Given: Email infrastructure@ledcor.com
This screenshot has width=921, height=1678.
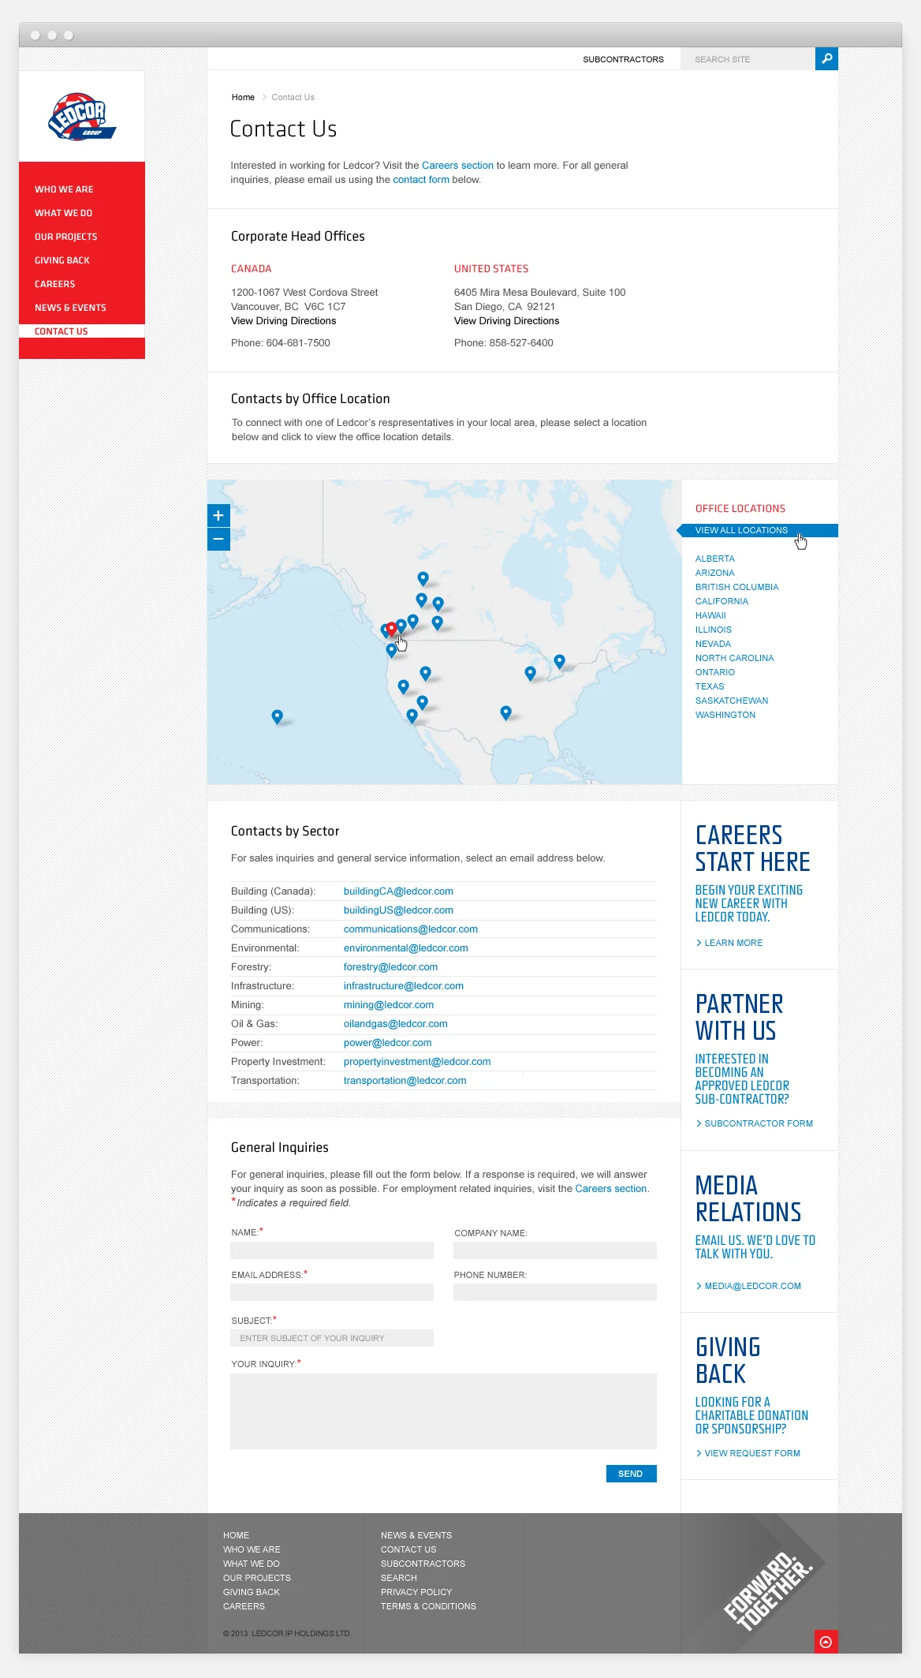Looking at the screenshot, I should (403, 986).
